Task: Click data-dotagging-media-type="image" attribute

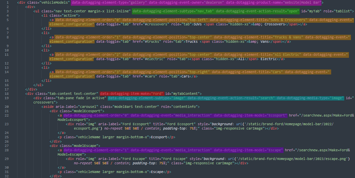Action: coord(310,98)
